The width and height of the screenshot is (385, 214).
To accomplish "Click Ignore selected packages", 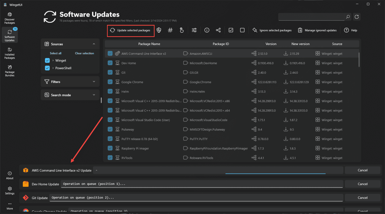I will (x=272, y=30).
